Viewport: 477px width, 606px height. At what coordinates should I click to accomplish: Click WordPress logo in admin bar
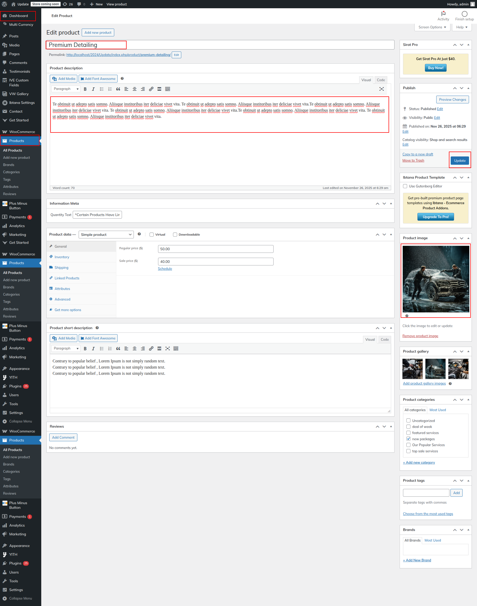pyautogui.click(x=4, y=4)
